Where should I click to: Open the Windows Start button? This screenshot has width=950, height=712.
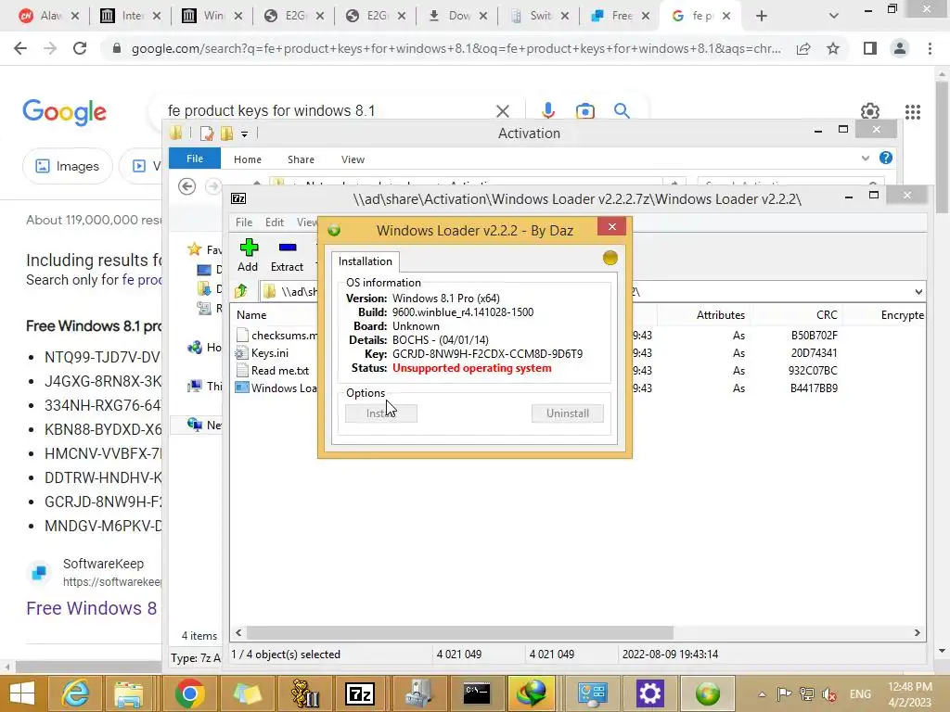coord(22,693)
